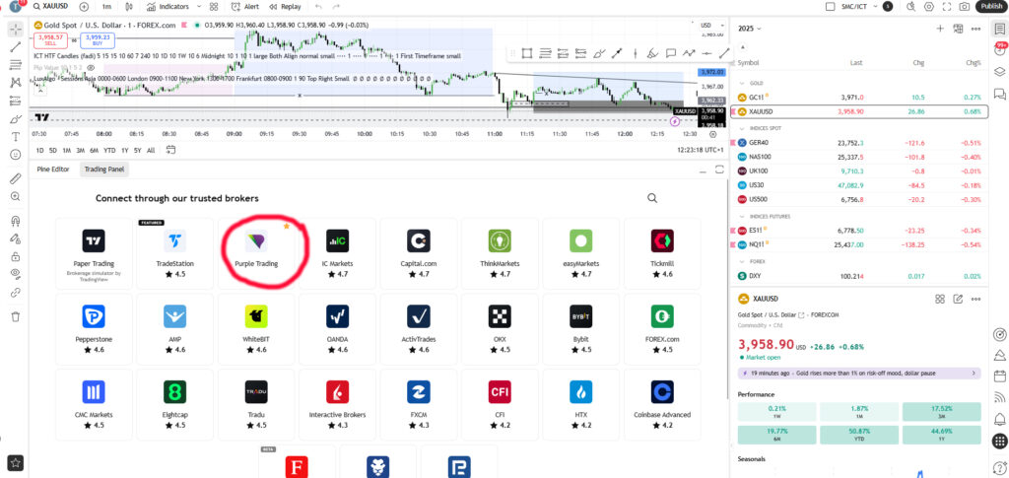1009x478 pixels.
Task: Toggle drawings visibility eye icon
Action: [x=15, y=273]
